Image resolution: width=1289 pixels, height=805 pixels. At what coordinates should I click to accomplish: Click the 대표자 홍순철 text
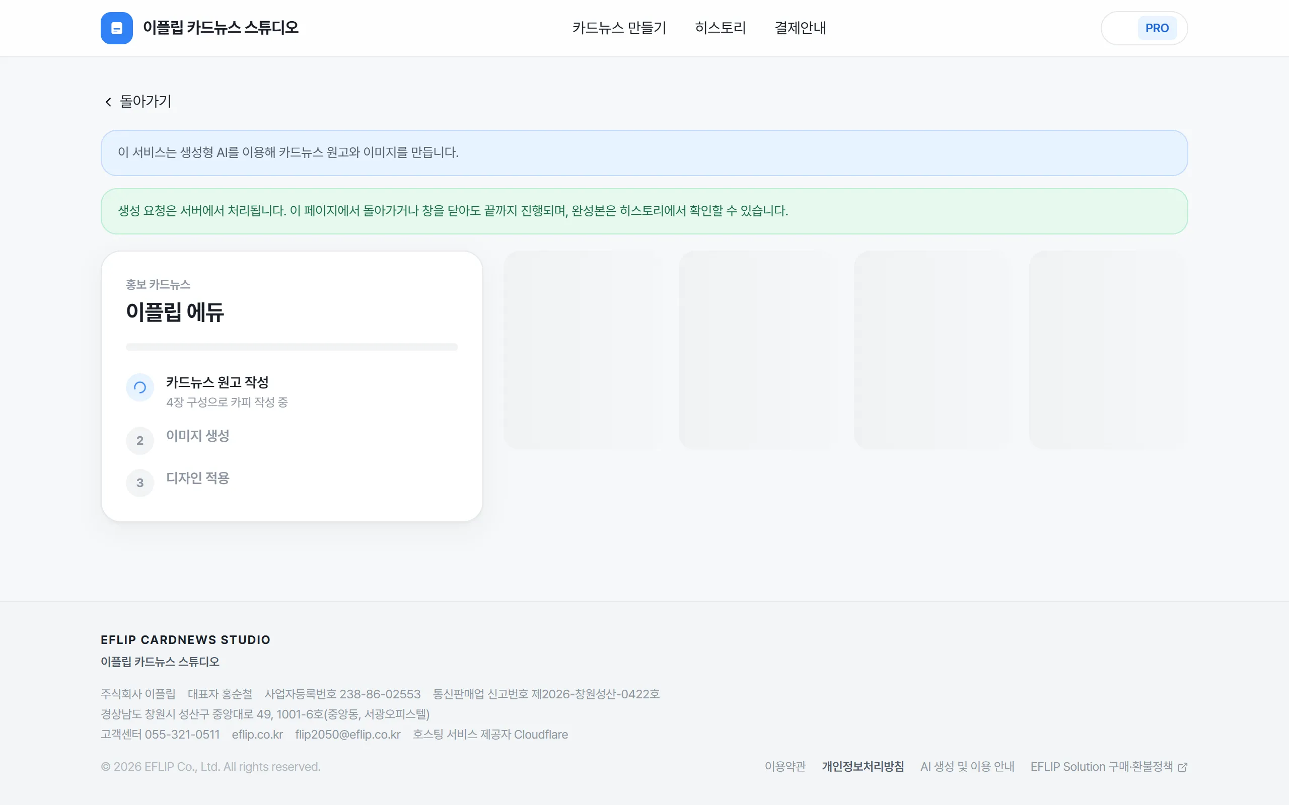tap(220, 694)
